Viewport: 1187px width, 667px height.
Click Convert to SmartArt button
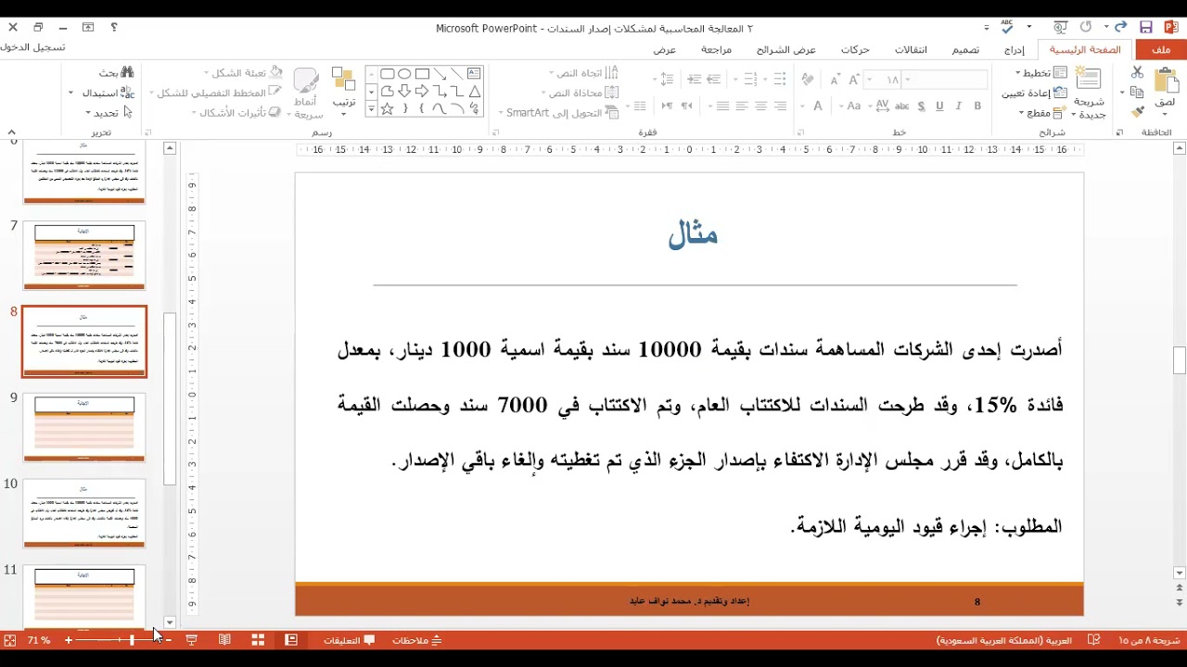560,113
